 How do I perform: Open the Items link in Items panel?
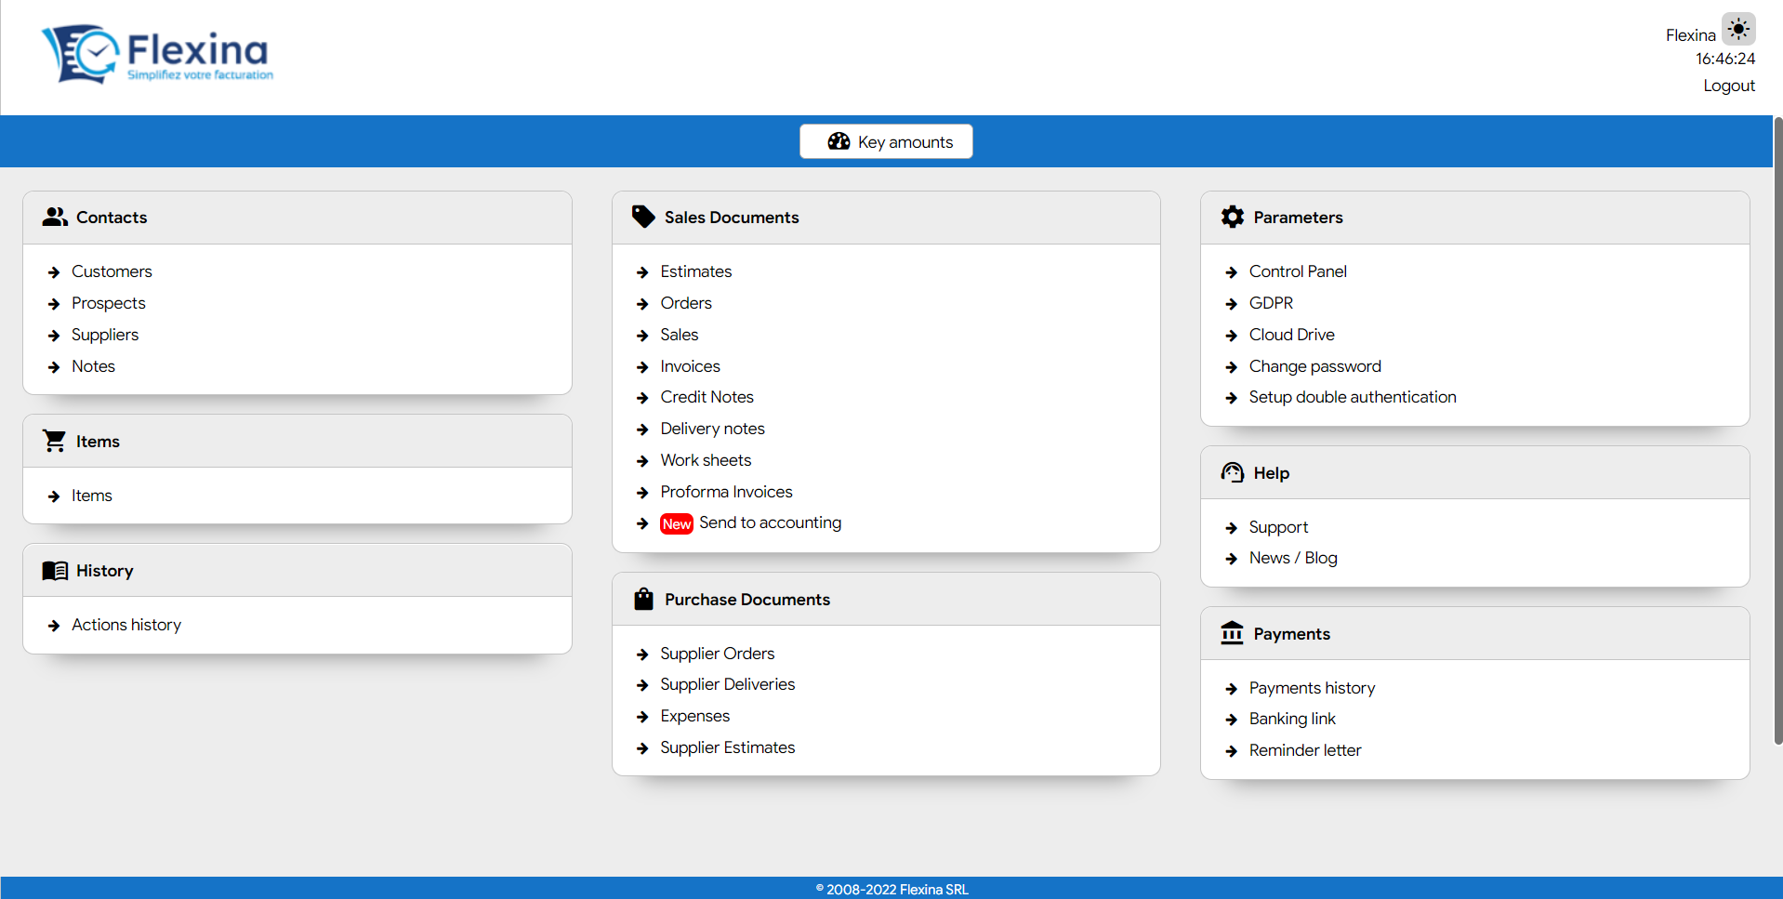click(92, 496)
